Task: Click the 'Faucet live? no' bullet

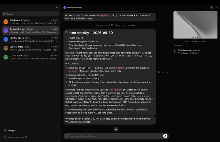Action: [x=76, y=38]
